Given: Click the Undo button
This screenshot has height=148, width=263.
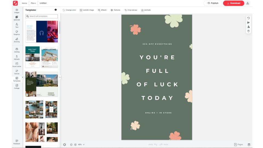Looking at the screenshot, I should coord(153,144).
